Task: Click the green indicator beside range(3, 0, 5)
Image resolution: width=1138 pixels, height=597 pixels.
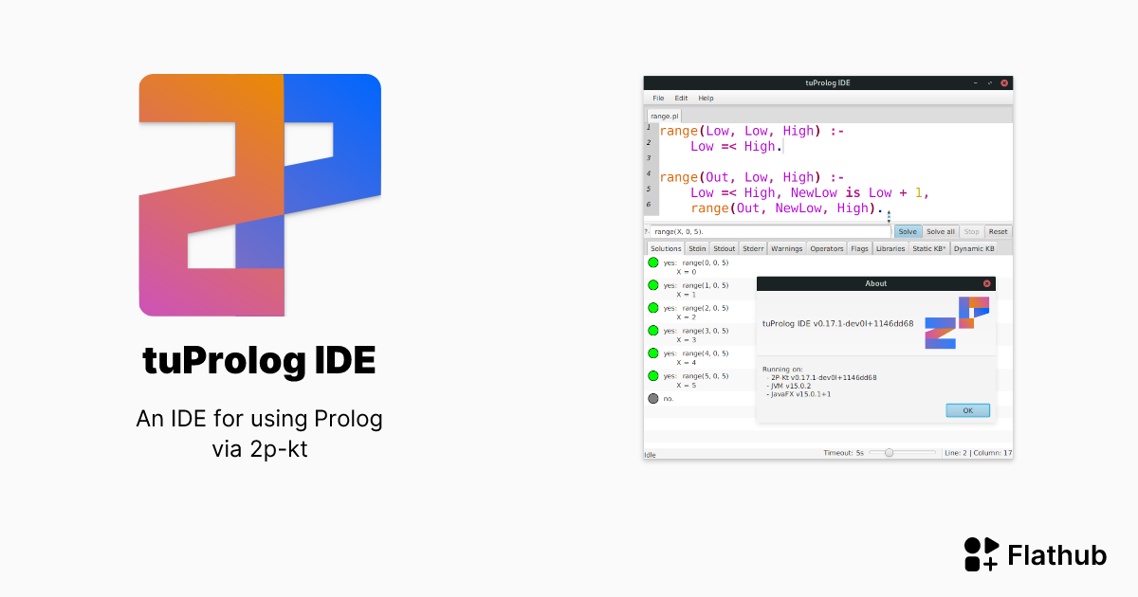Action: click(652, 330)
